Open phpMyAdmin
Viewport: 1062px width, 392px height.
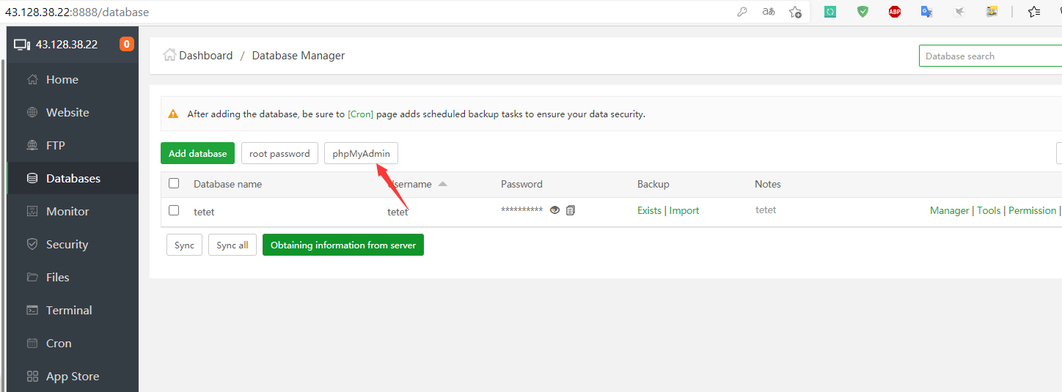361,154
